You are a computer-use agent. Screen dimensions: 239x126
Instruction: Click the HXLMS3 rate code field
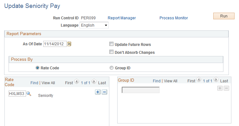pos(17,94)
